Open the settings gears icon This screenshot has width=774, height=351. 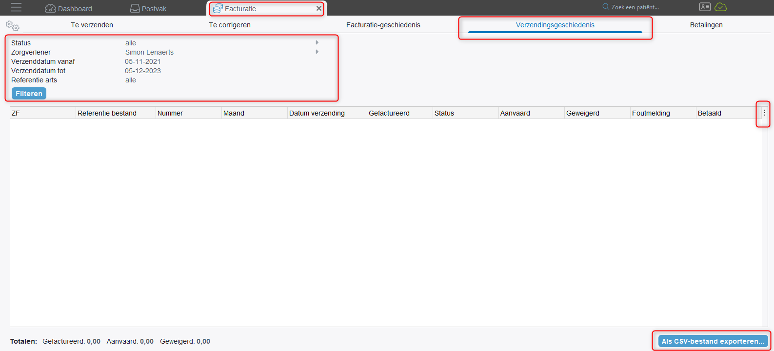[12, 26]
